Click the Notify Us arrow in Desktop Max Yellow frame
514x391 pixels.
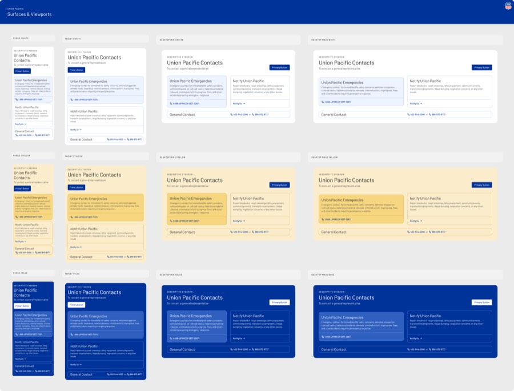coord(421,221)
